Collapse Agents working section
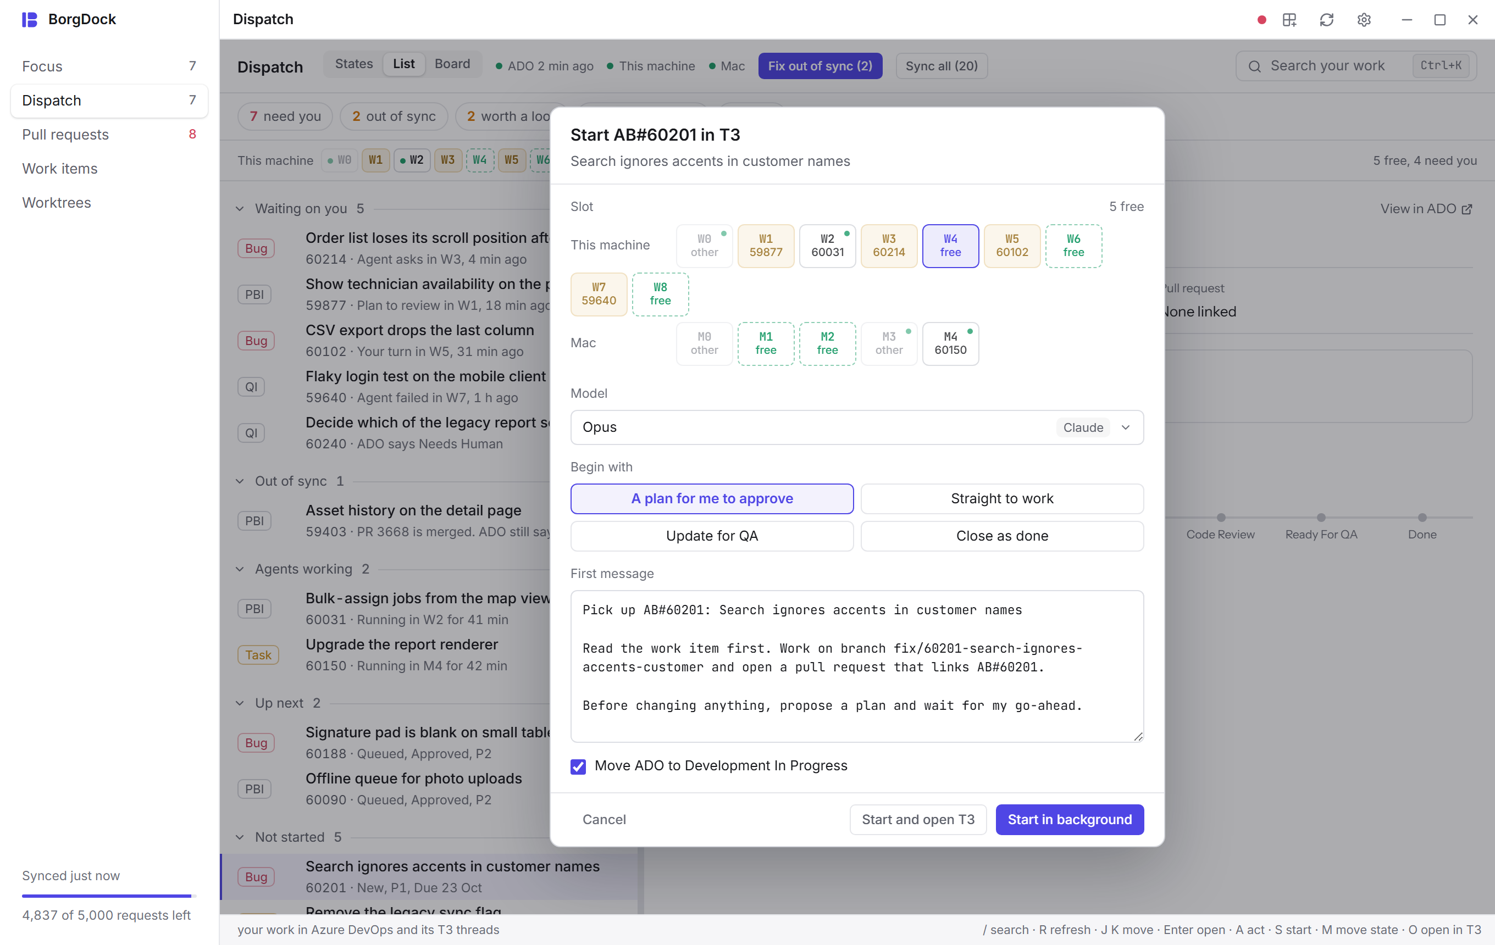 click(x=240, y=570)
